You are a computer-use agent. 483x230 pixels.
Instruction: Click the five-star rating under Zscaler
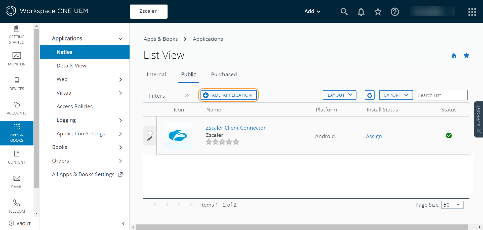pos(222,142)
